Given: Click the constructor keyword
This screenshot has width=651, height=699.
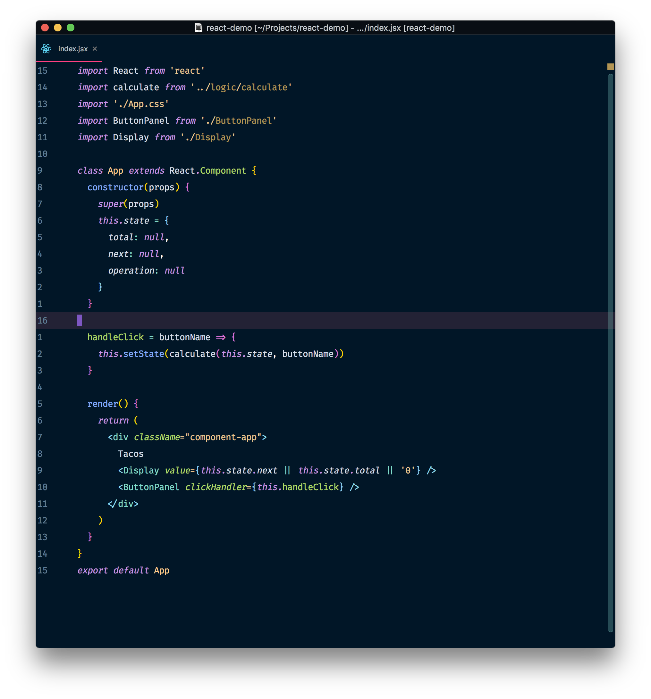Looking at the screenshot, I should (115, 187).
